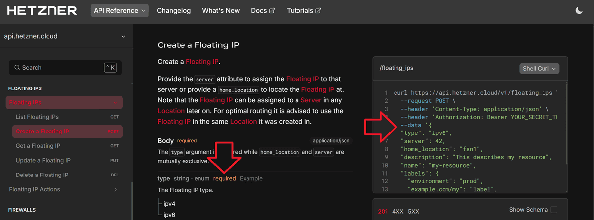Click the Create a Floating IP heading
The width and height of the screenshot is (594, 220).
tap(198, 45)
